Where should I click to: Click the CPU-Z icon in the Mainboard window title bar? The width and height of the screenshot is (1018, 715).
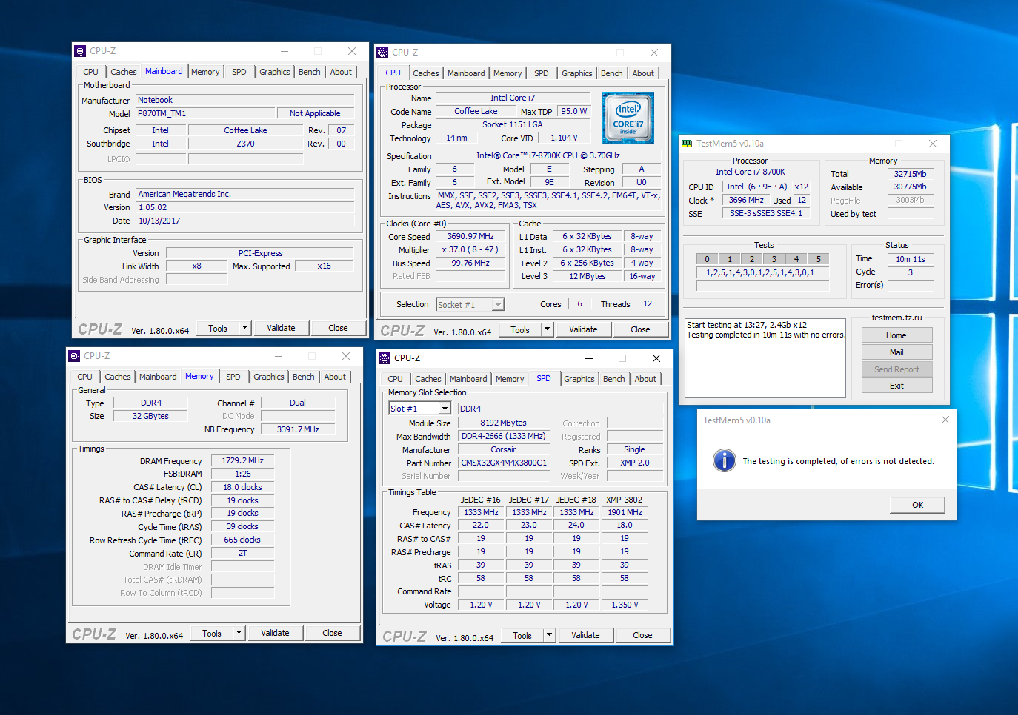(x=80, y=51)
